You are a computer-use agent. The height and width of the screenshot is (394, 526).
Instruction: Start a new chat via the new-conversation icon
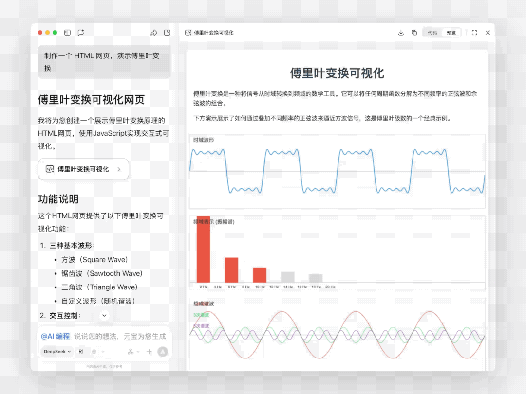coord(81,33)
